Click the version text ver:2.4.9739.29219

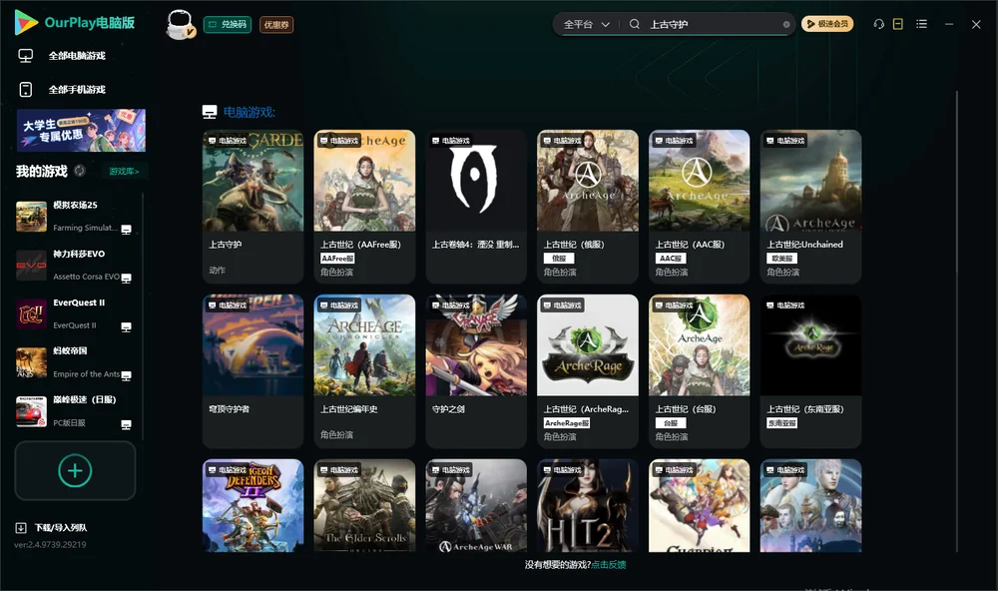point(50,544)
